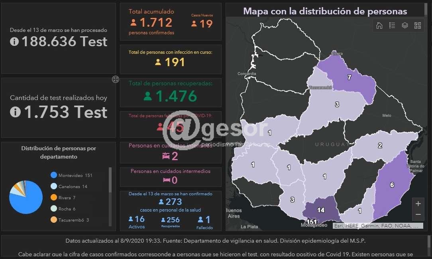Screen dimensions: 432x259
Task: Click the footer notes scrollbar
Action: (429, 241)
